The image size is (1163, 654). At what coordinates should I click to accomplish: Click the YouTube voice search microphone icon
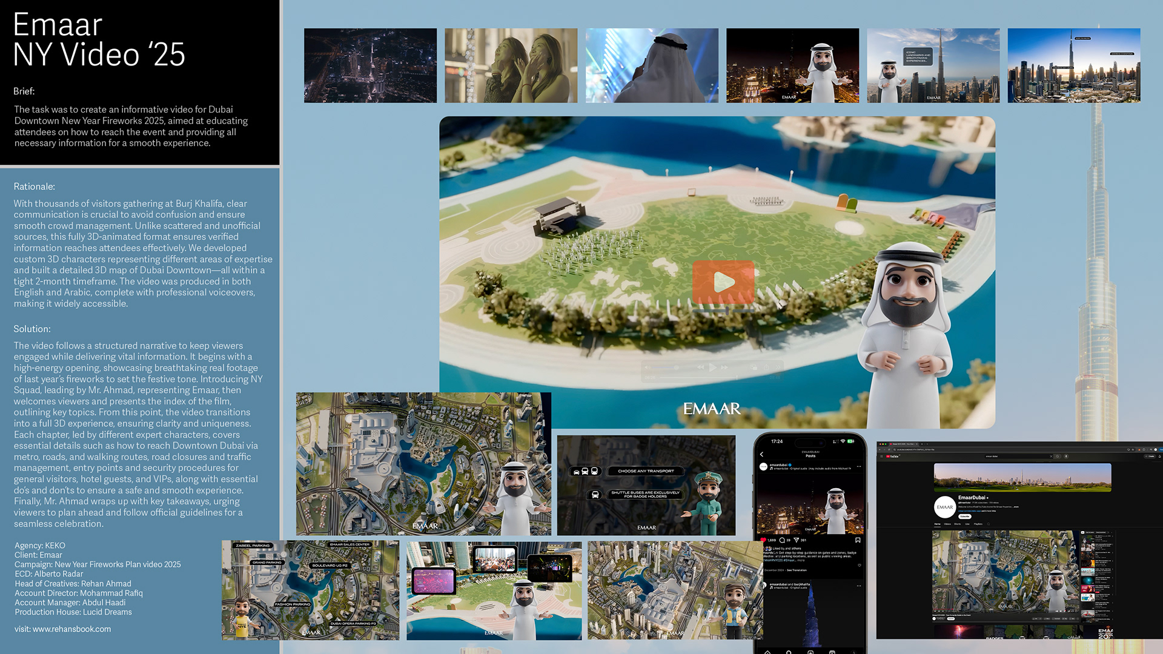click(x=1066, y=457)
